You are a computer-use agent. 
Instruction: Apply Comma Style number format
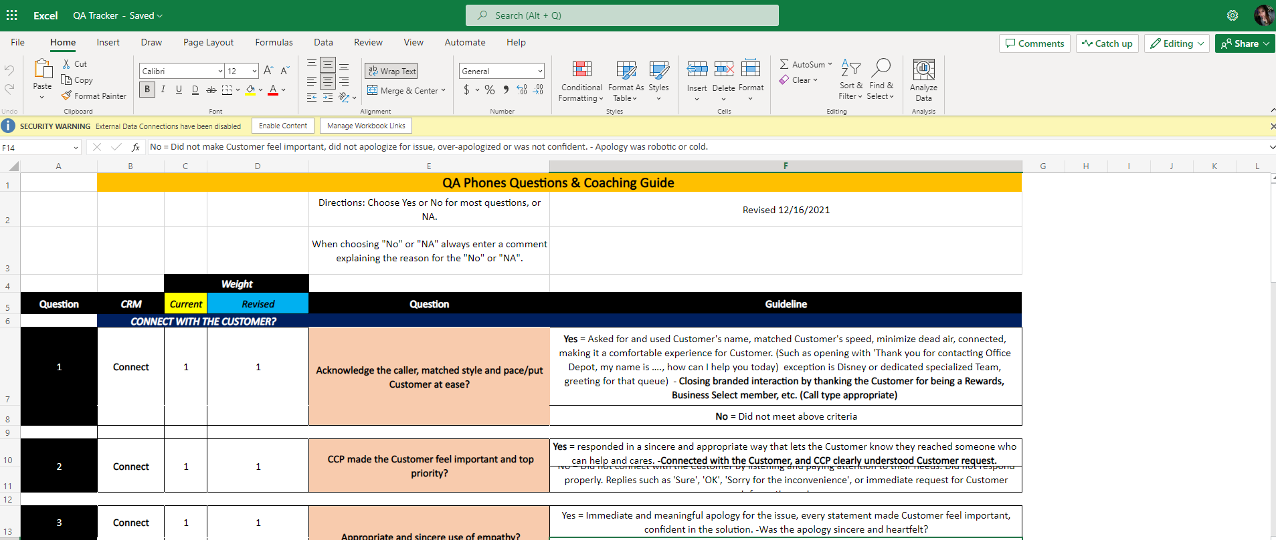coord(506,90)
